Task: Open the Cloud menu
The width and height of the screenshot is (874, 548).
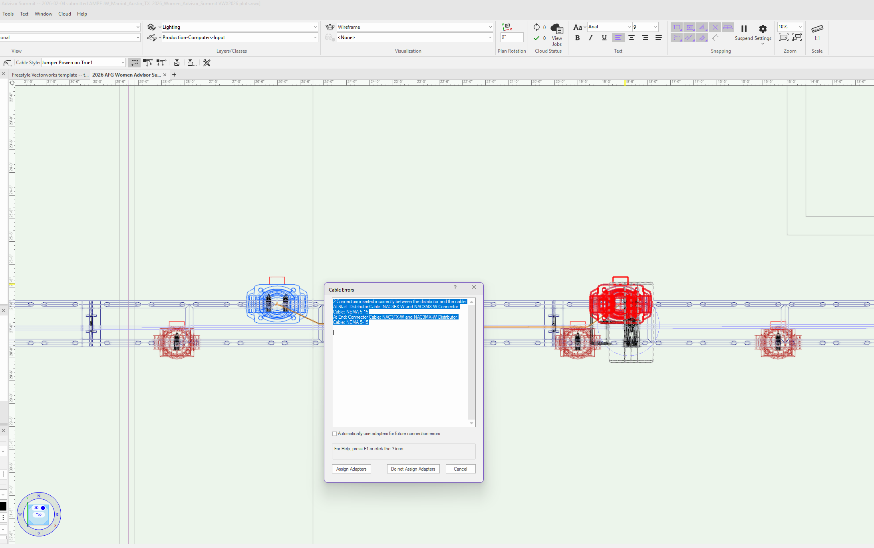Action: [x=64, y=14]
